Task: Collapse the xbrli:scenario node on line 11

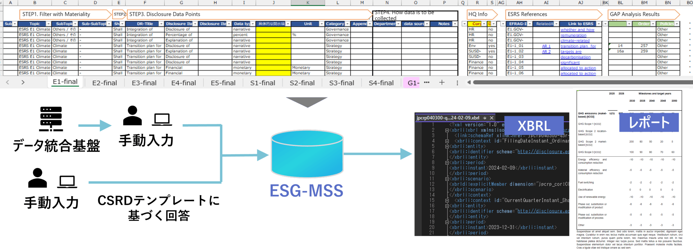Action: click(447, 179)
